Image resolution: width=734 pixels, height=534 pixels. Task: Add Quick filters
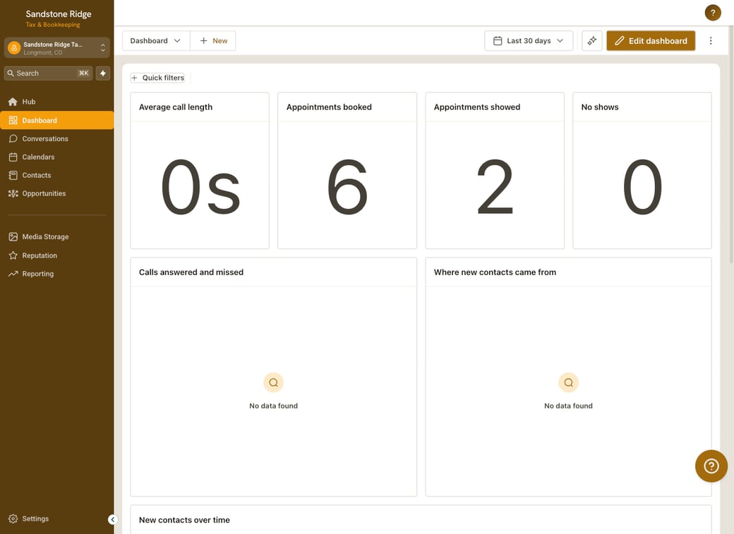pos(158,78)
